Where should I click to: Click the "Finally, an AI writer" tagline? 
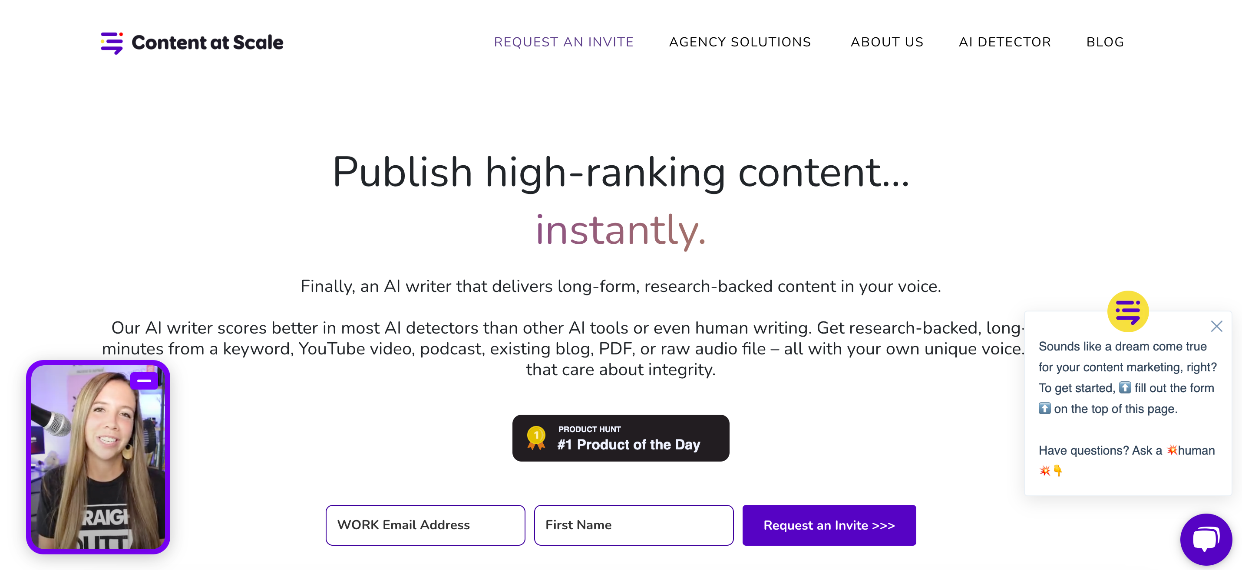pos(621,286)
